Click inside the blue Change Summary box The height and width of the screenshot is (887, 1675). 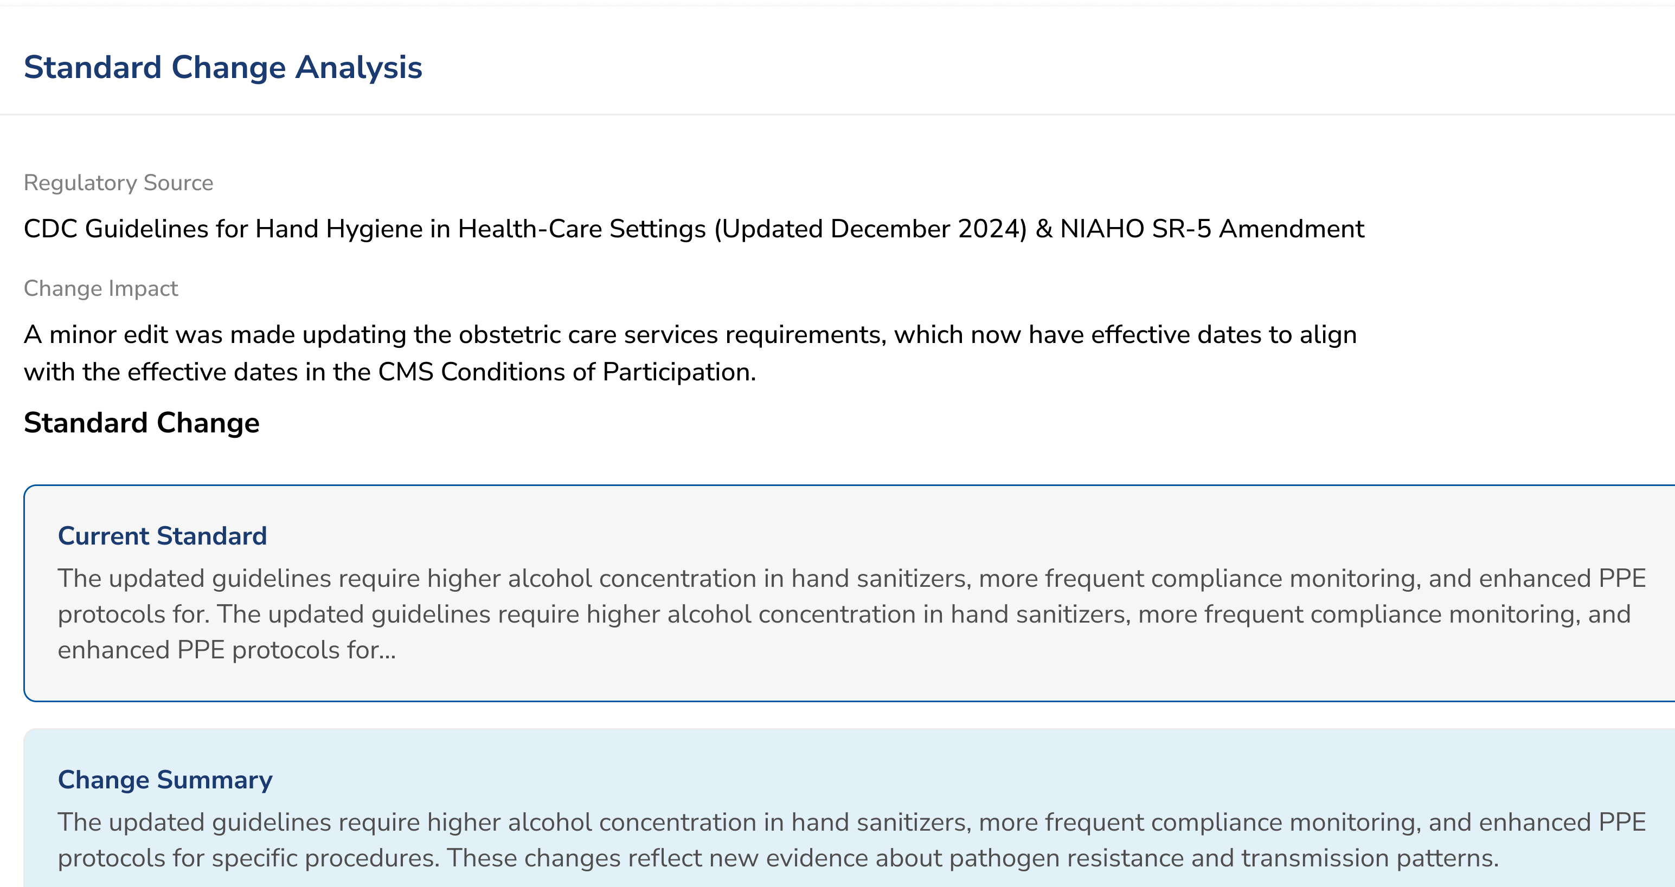pos(849,808)
